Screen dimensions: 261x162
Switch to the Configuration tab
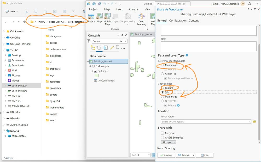pyautogui.click(x=178, y=21)
